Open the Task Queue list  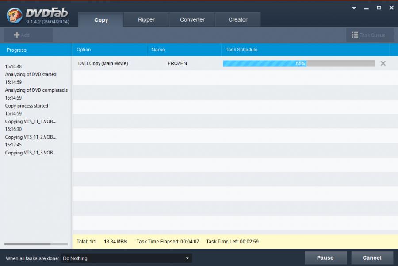[x=370, y=35]
